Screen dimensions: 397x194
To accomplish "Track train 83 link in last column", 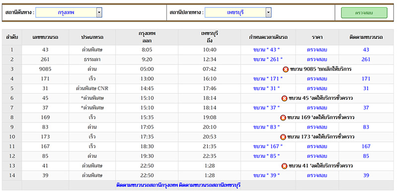I will 366,127.
